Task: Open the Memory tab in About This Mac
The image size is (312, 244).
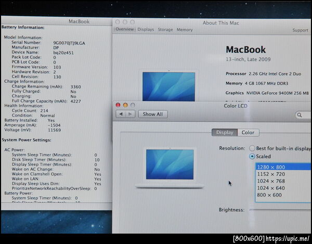Action: pos(185,30)
